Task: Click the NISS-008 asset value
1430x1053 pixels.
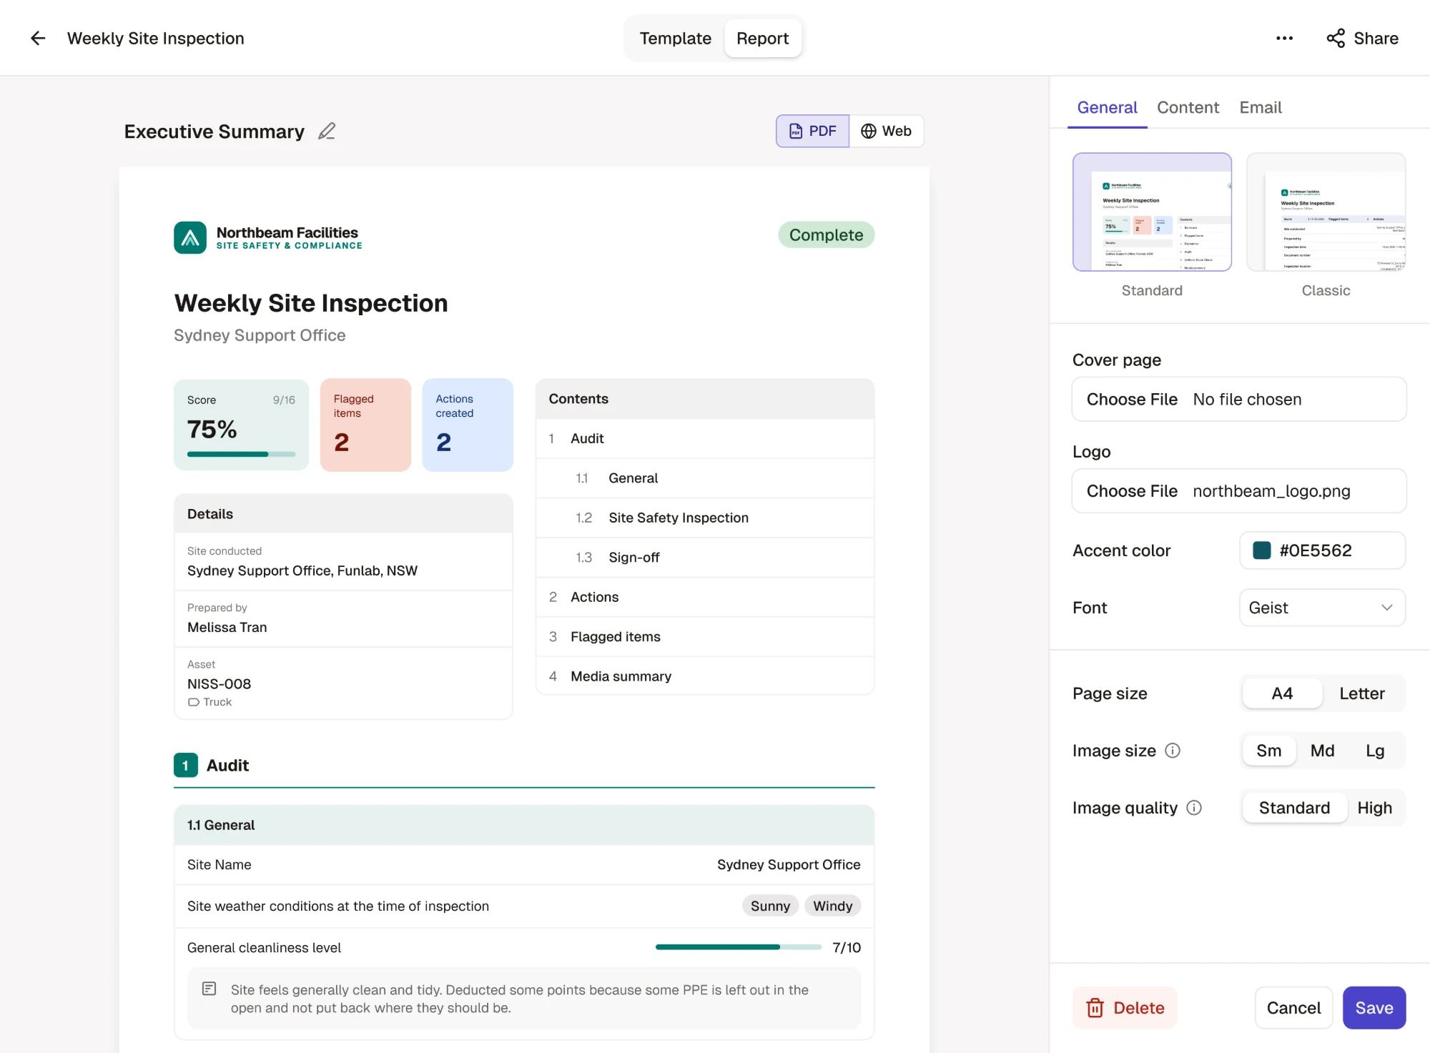Action: click(219, 683)
